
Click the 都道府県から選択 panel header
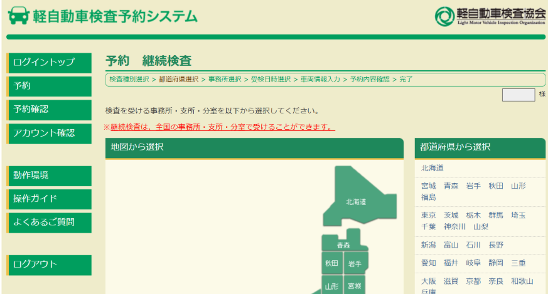point(480,148)
